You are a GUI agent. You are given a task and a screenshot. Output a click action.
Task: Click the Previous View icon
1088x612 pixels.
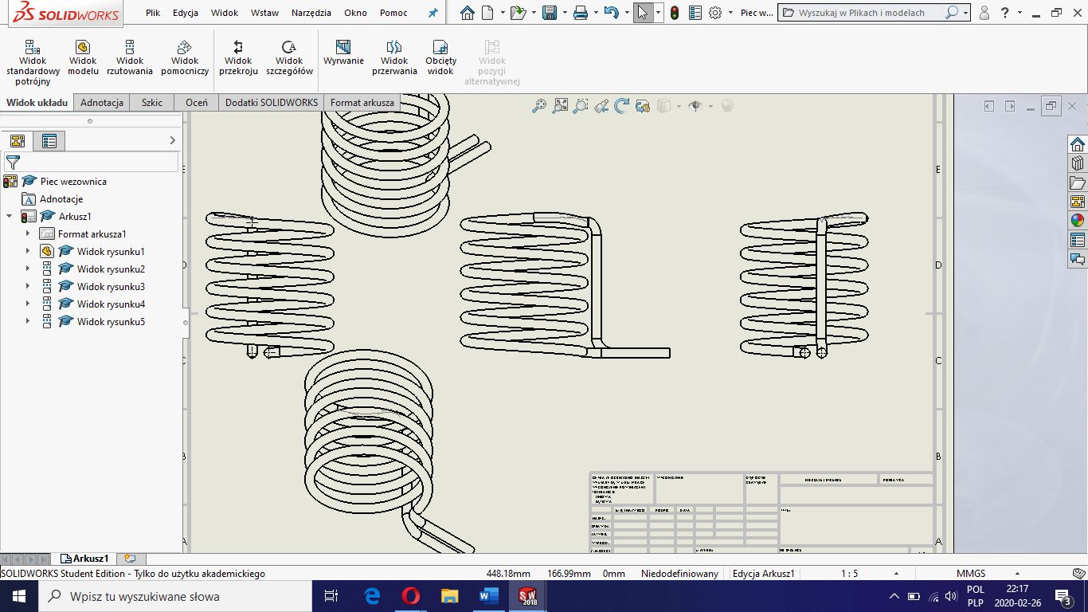pos(601,105)
